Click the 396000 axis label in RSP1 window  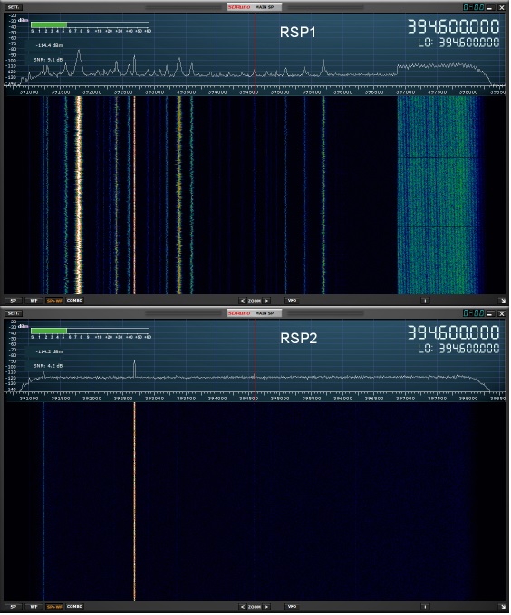(342, 92)
